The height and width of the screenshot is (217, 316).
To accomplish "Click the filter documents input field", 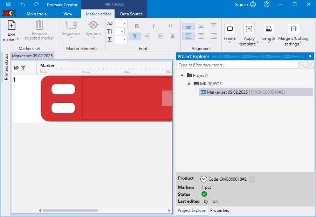I will [x=237, y=65].
